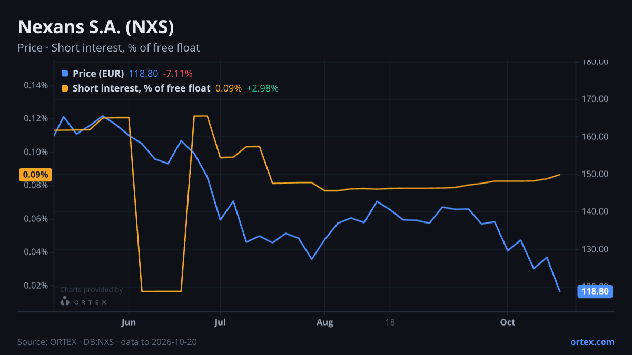Click the 0.09% legend short interest value
The image size is (632, 355).
pyautogui.click(x=229, y=88)
